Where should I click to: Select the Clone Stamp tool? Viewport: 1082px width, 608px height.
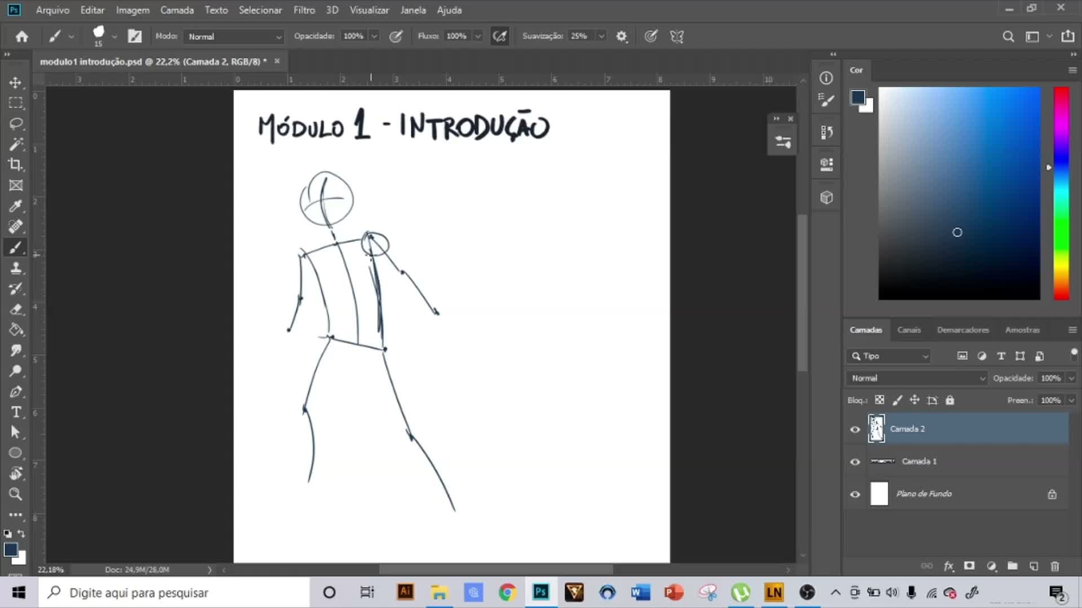pyautogui.click(x=16, y=268)
